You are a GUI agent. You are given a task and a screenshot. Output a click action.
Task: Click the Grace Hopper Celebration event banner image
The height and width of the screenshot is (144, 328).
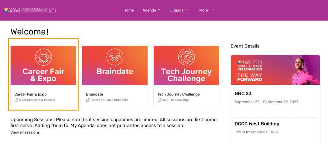click(275, 70)
